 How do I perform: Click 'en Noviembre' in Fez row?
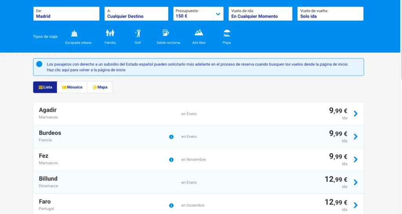tap(194, 160)
